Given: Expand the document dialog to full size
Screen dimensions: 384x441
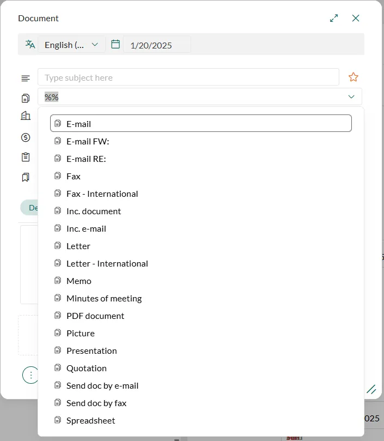Looking at the screenshot, I should point(334,18).
